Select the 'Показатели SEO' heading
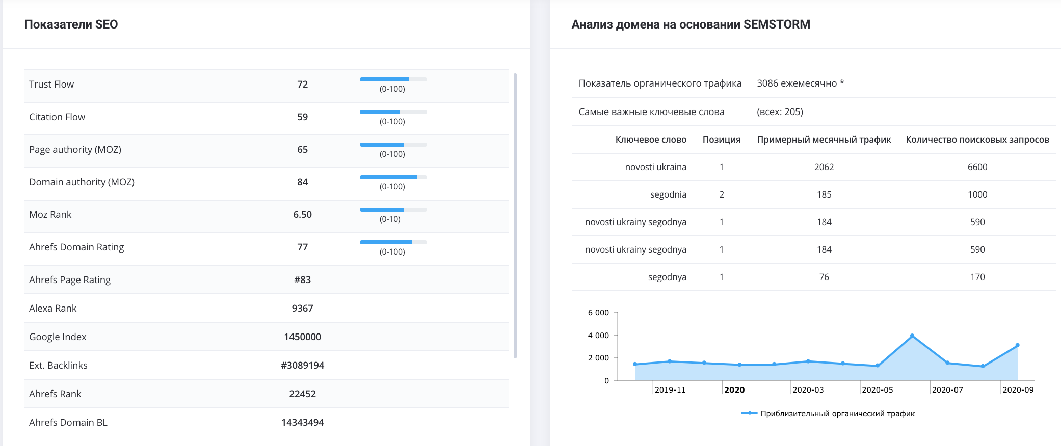1061x446 pixels. [71, 24]
